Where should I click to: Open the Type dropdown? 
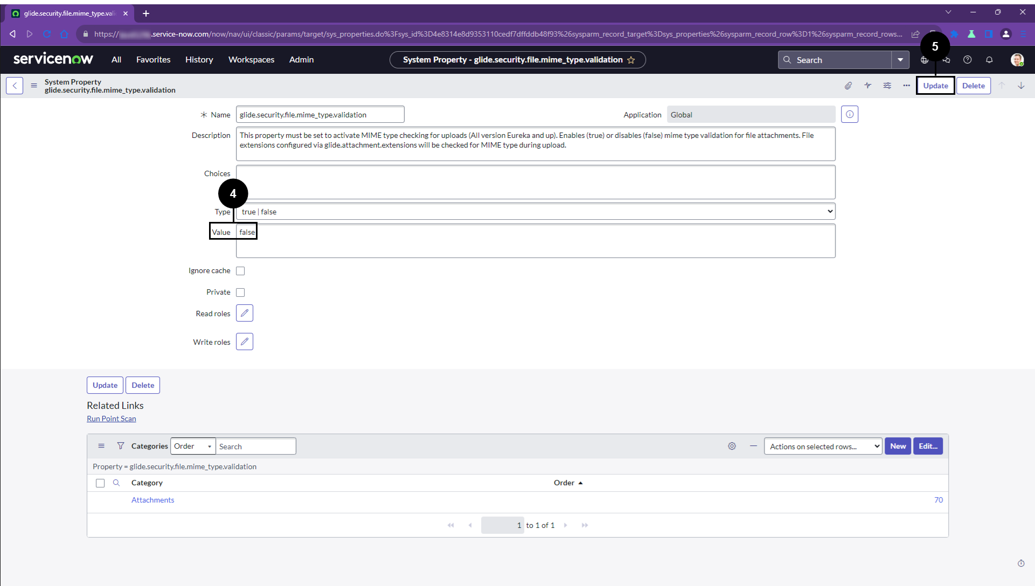pyautogui.click(x=535, y=212)
